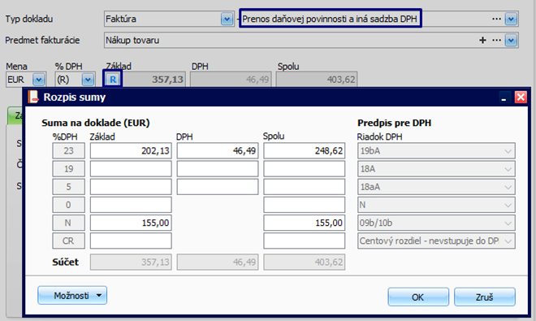The width and height of the screenshot is (536, 321).
Task: Open the % DPH (R) dropdown arrow
Action: [x=88, y=80]
